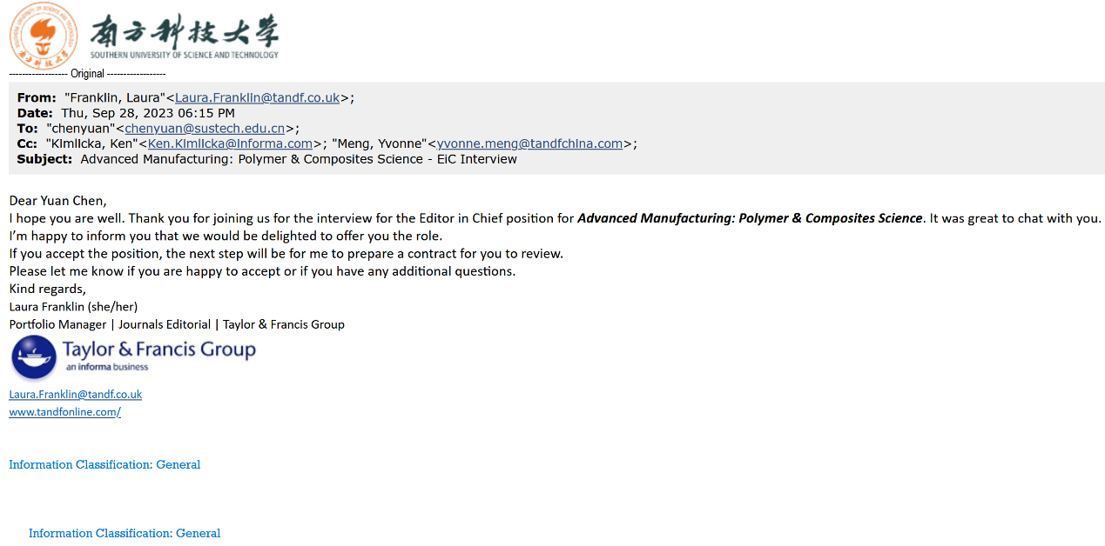
Task: Click the 'Kind regards,' closing line
Action: 48,289
